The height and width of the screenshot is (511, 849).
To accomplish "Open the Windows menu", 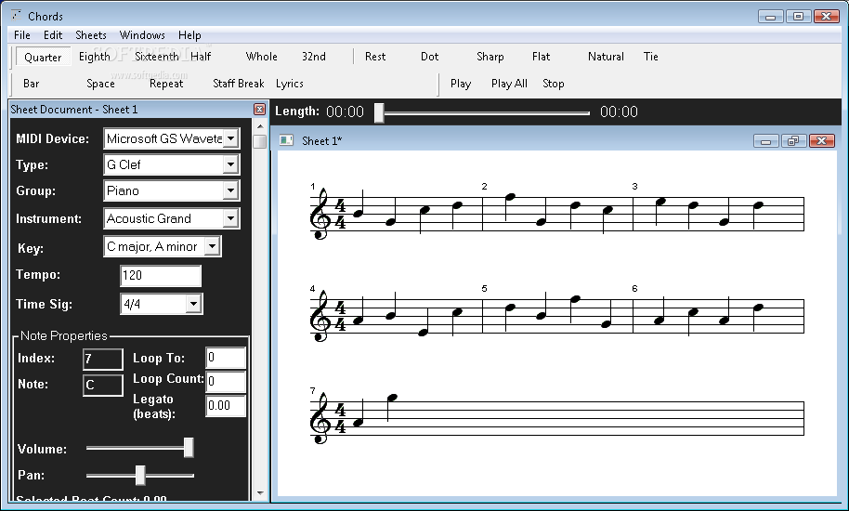I will click(142, 35).
